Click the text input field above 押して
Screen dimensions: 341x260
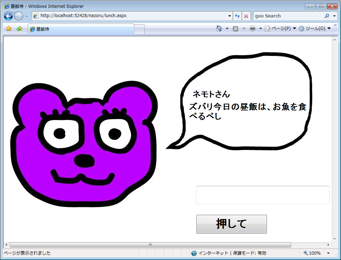point(263,195)
